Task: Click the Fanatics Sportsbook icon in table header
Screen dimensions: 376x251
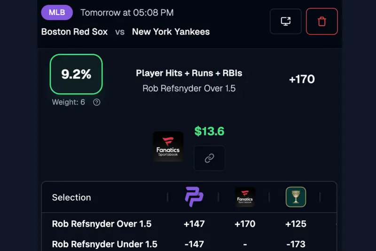Action: (x=245, y=197)
